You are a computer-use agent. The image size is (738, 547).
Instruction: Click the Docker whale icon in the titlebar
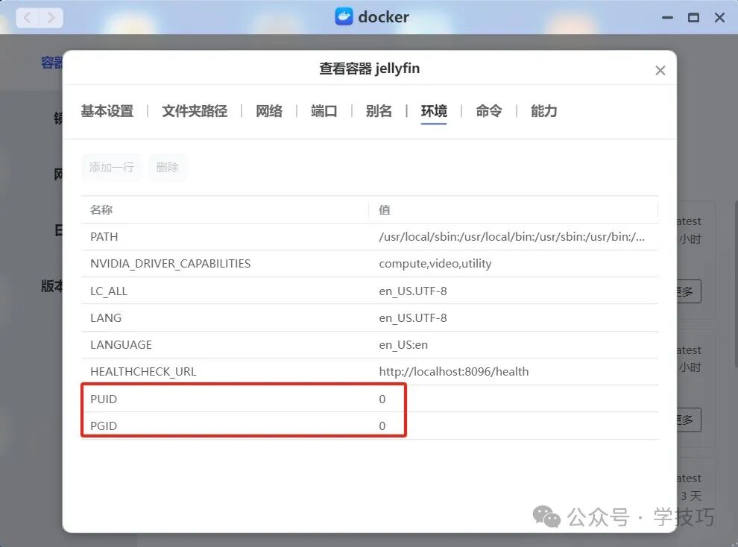[343, 16]
